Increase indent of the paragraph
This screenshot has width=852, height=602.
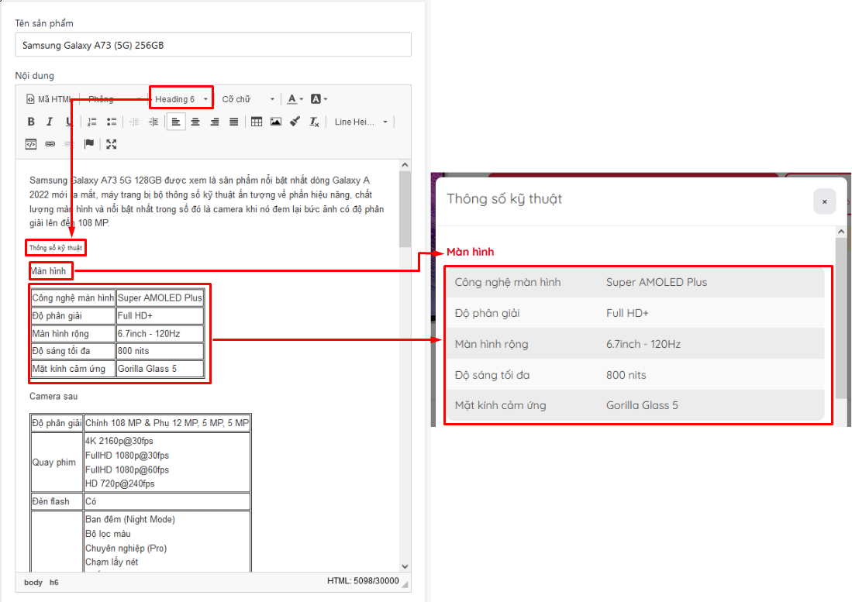[x=153, y=122]
